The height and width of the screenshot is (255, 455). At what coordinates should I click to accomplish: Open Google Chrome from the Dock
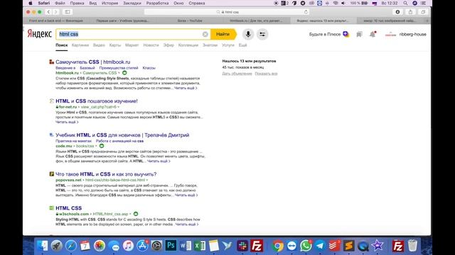click(277, 246)
